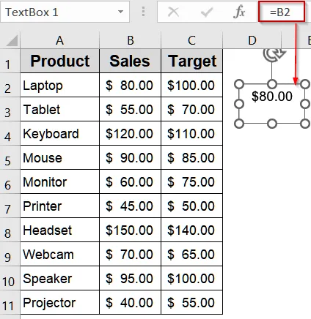Select Headset target cell $140.00
Screen dimensions: 311x319
[192, 230]
